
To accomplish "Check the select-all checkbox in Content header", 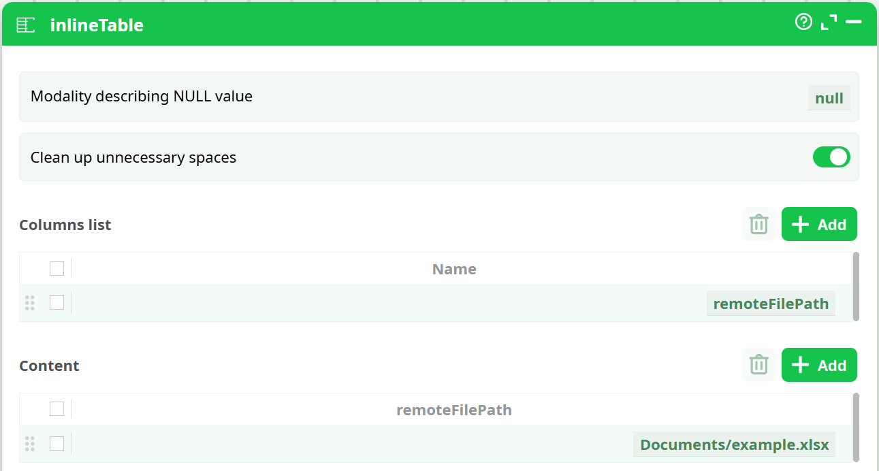I will point(57,408).
